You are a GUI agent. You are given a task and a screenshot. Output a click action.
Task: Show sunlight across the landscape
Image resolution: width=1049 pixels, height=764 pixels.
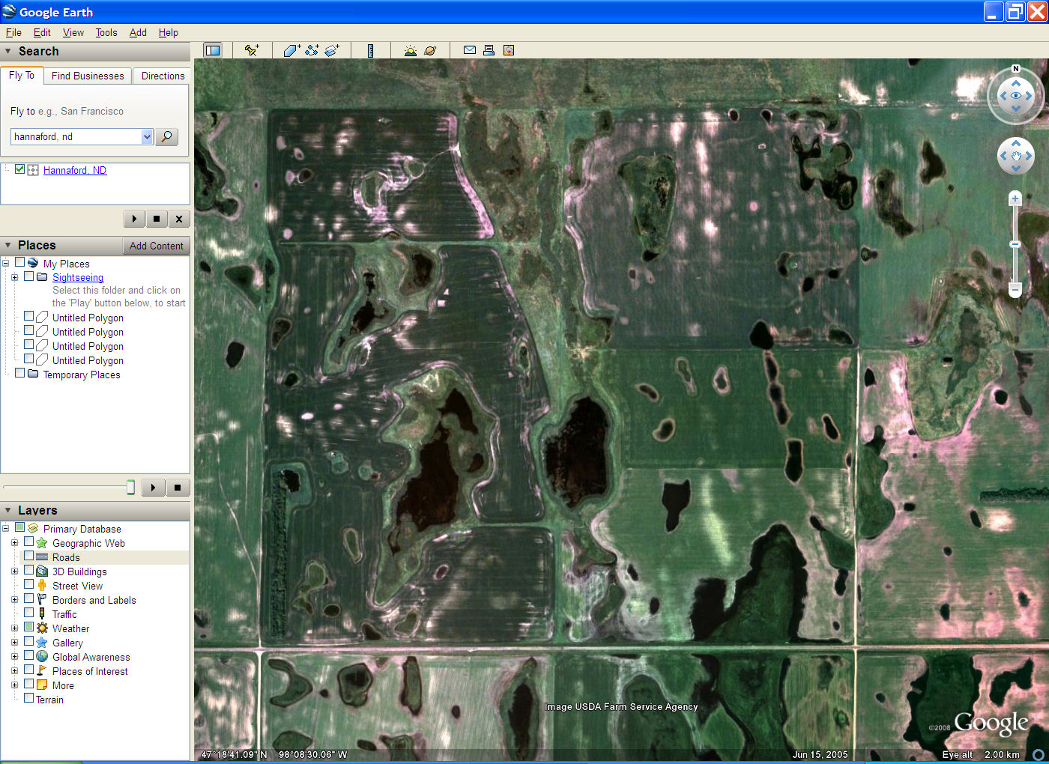[x=410, y=50]
